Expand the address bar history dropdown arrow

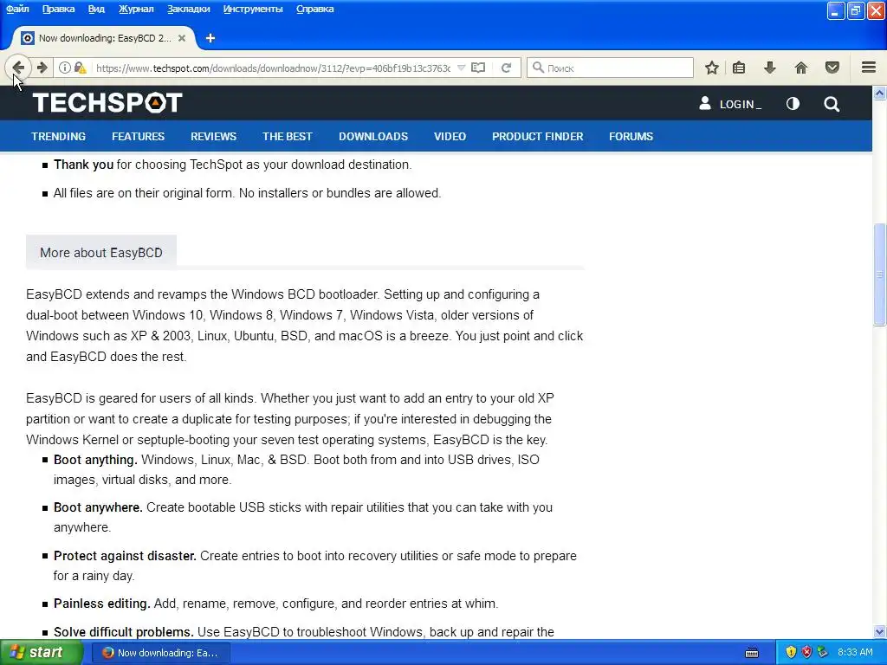(x=461, y=68)
